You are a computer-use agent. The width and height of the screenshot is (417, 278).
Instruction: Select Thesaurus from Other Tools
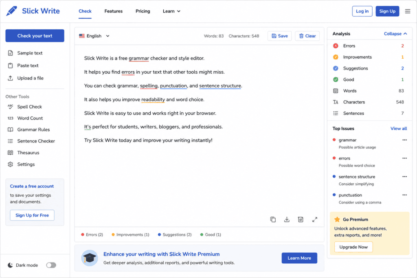click(x=28, y=153)
